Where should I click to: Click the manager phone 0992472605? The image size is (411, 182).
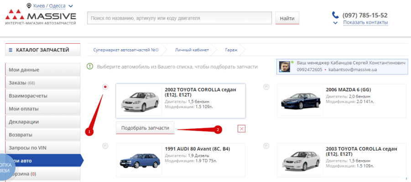(x=309, y=70)
